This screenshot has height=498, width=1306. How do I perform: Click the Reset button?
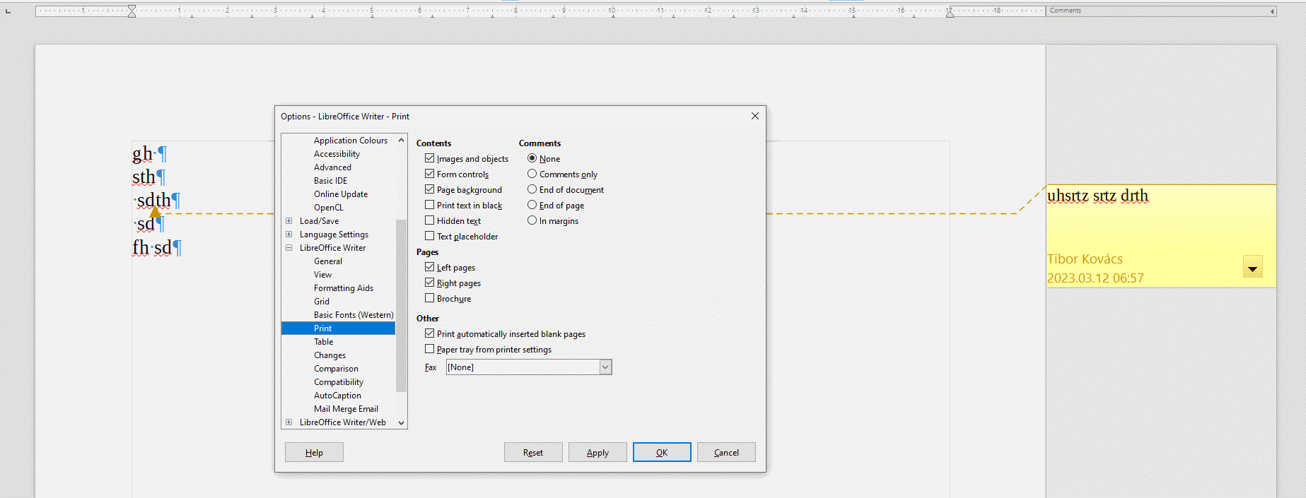(533, 452)
